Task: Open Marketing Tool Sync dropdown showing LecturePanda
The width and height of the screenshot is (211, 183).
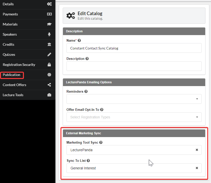Action: tap(134, 150)
